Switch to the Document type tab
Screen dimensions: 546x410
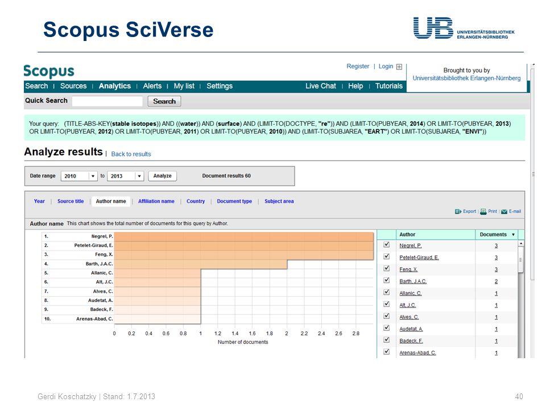pyautogui.click(x=234, y=201)
